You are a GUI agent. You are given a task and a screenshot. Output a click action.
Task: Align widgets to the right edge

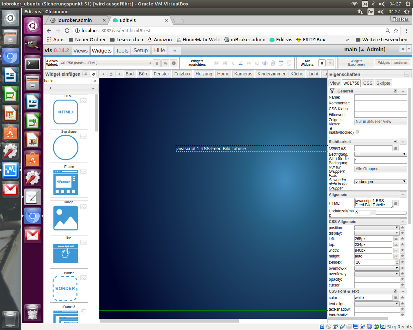pyautogui.click(x=225, y=63)
